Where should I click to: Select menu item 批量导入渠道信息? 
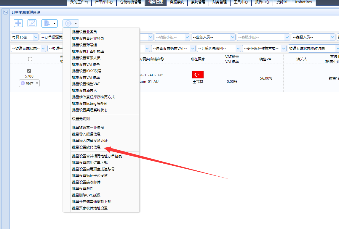pyautogui.click(x=86, y=134)
